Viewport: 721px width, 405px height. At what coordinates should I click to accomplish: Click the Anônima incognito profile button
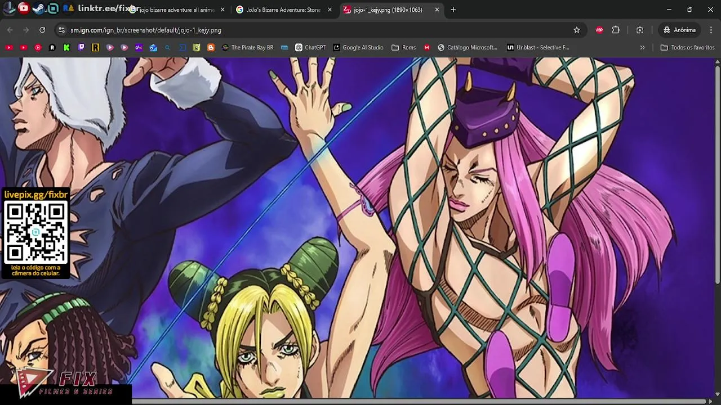(679, 30)
